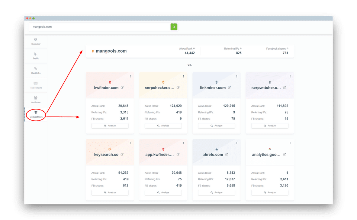
Task: Click serpchecker favicon icon
Action: coord(163,82)
